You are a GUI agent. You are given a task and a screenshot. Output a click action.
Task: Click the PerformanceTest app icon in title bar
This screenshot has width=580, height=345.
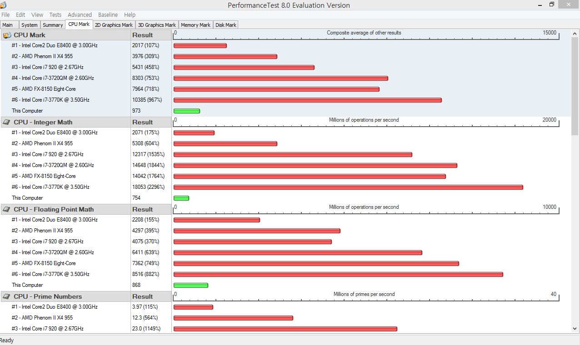(4, 5)
